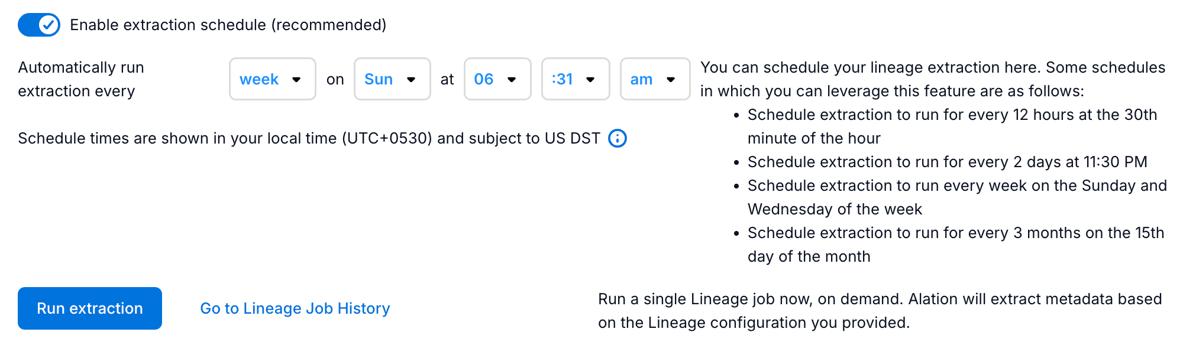Open the Go to Lineage Job History link
The height and width of the screenshot is (345, 1196).
tap(295, 308)
